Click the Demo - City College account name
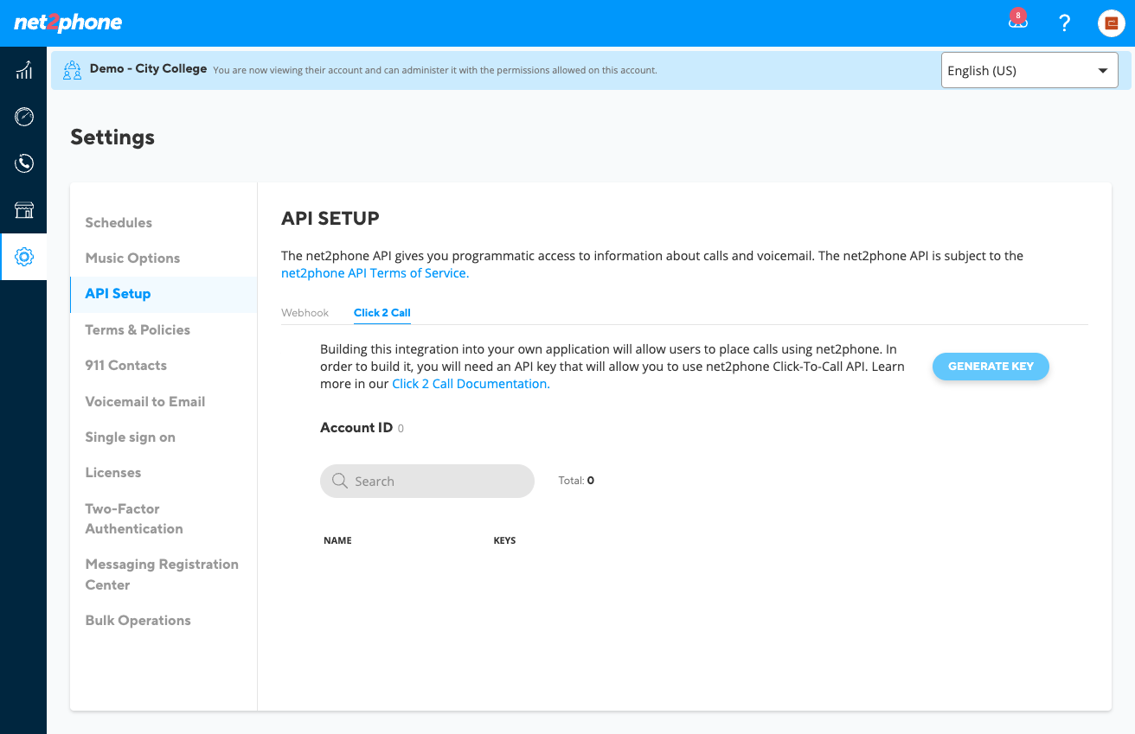 click(x=148, y=69)
